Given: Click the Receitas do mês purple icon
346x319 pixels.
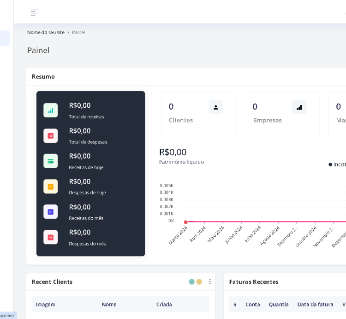Looking at the screenshot, I should pyautogui.click(x=51, y=212).
